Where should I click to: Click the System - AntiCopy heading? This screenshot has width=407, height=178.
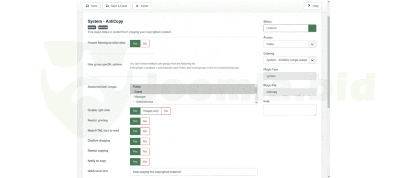pyautogui.click(x=105, y=21)
